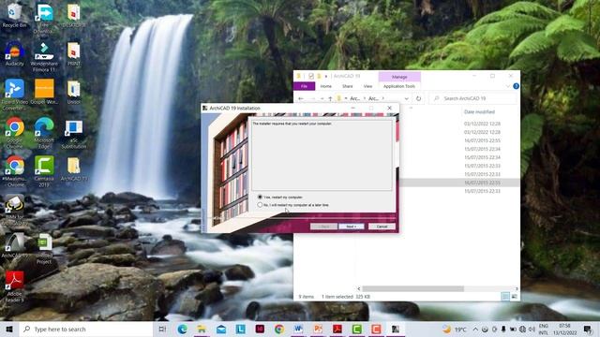Open the Recycle Bin desktop icon

point(15,15)
